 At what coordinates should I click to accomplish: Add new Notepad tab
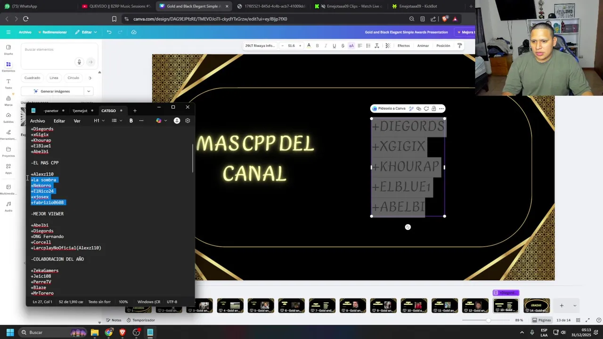tap(135, 111)
